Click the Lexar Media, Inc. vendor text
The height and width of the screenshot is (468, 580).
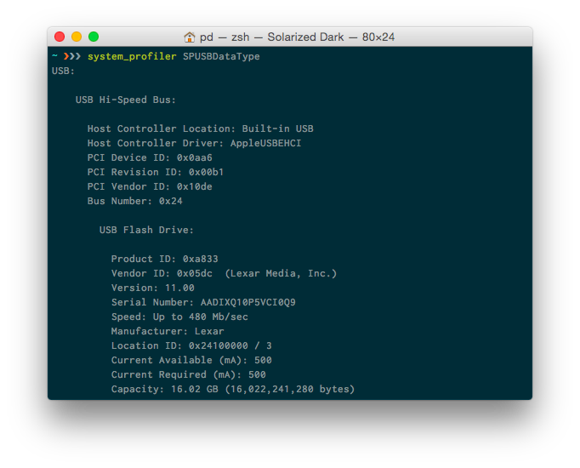point(281,273)
